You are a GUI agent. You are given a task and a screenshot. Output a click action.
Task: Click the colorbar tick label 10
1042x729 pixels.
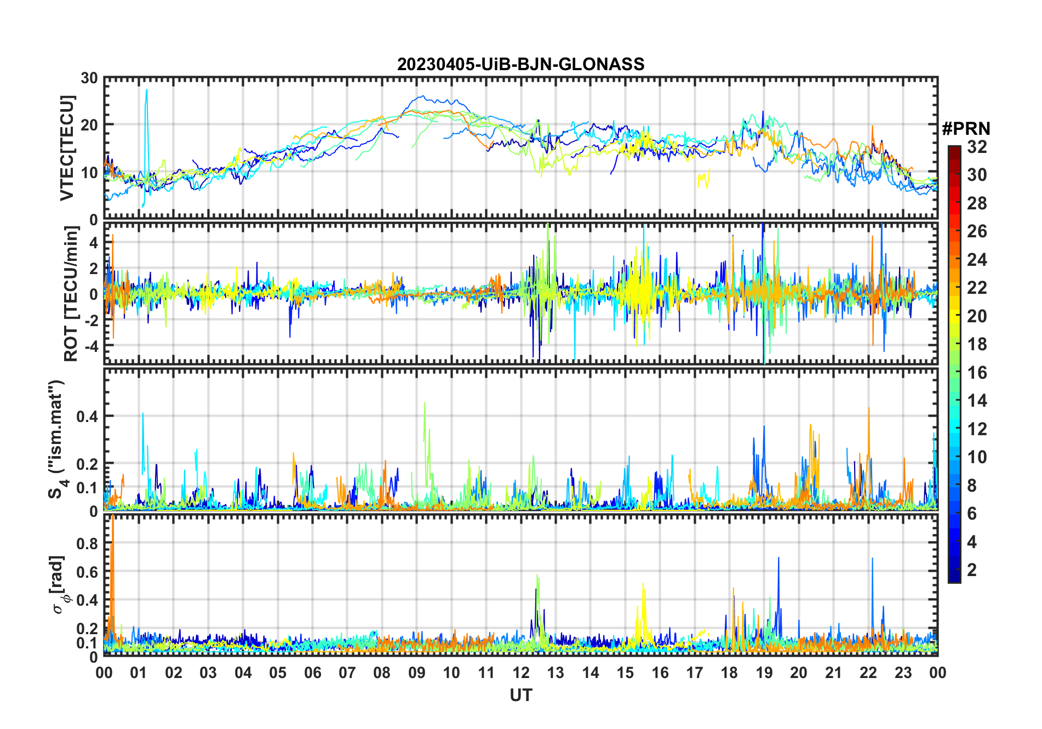point(976,457)
